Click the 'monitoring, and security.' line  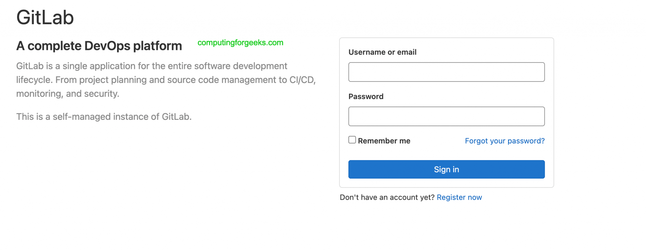point(68,94)
